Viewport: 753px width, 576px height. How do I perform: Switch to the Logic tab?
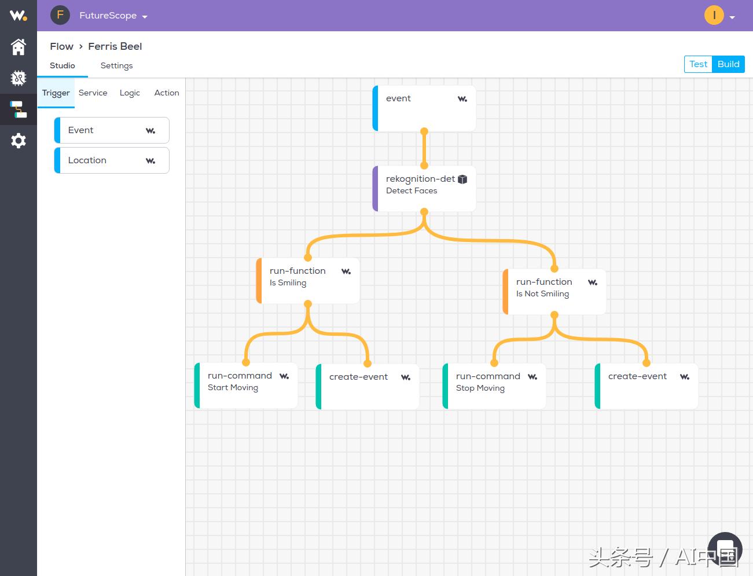(130, 93)
